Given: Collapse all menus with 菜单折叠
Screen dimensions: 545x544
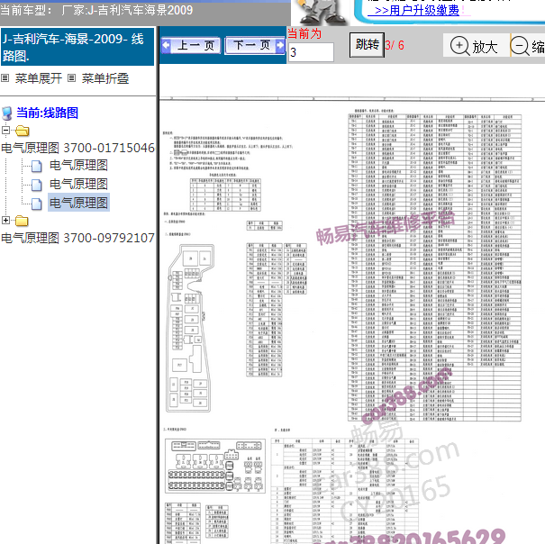Looking at the screenshot, I should pyautogui.click(x=105, y=78).
